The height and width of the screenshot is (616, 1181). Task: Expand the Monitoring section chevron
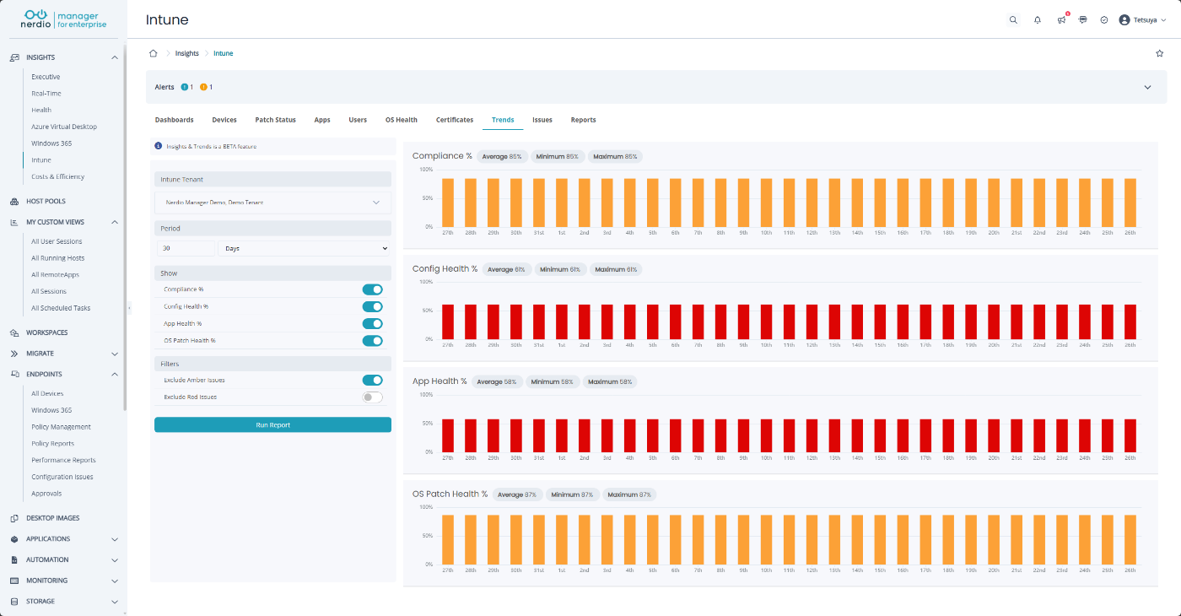115,581
